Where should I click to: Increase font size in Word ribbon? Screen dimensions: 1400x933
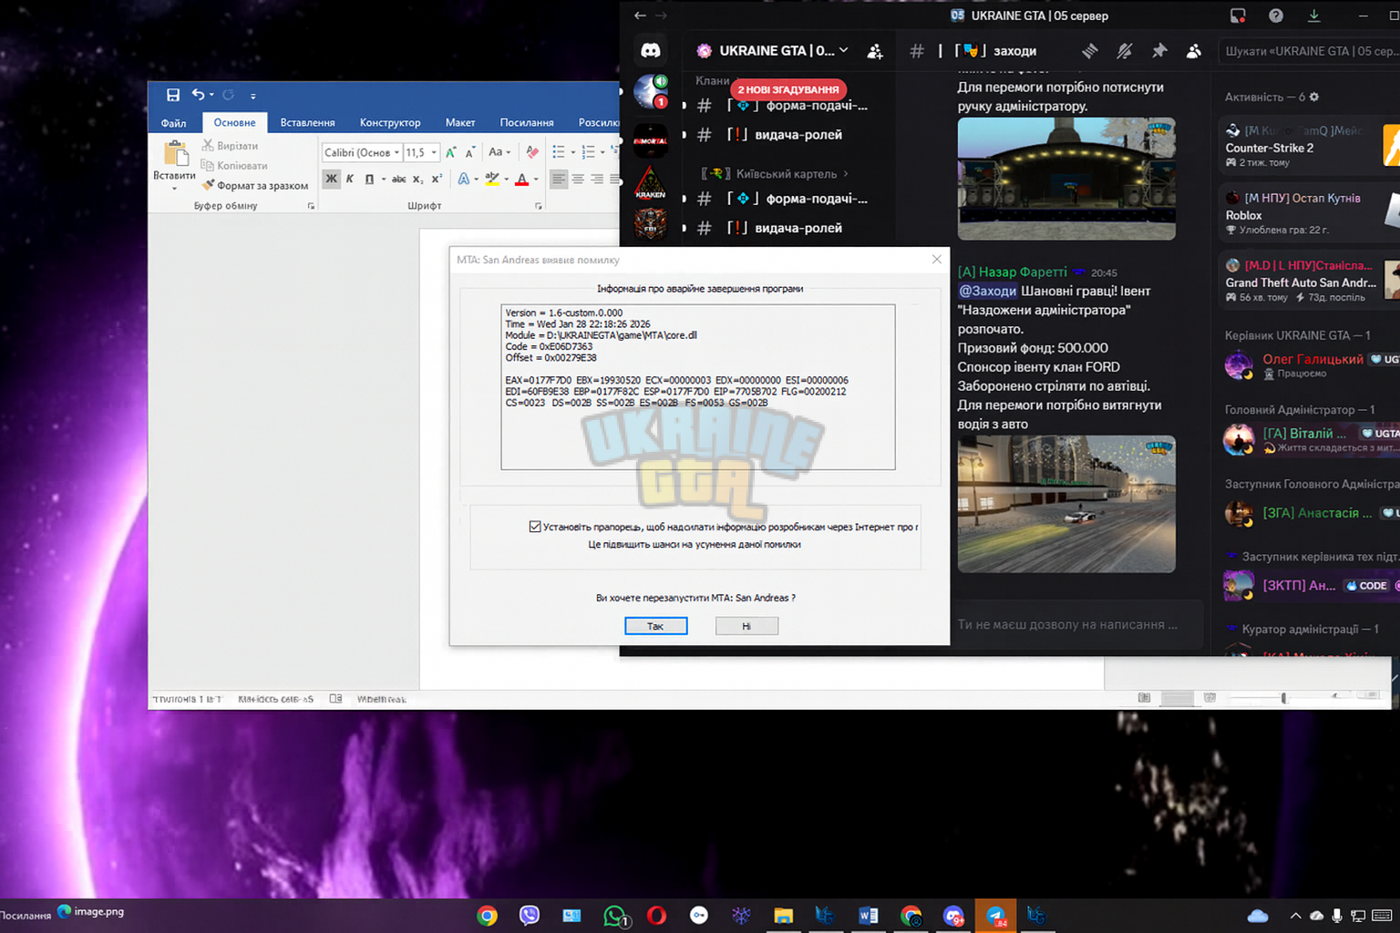(451, 152)
